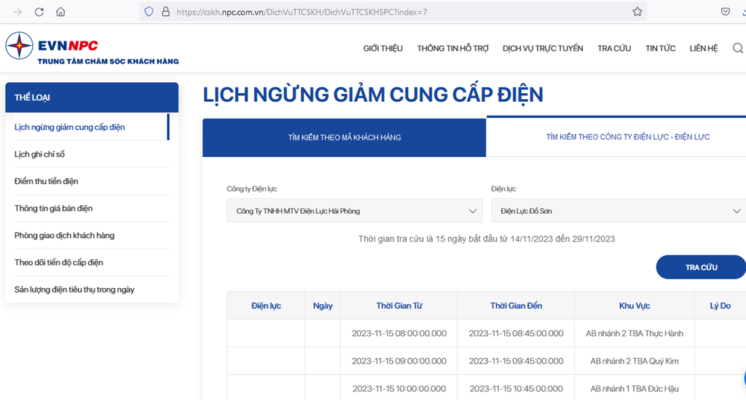Select cell 2023-11-15 10:00:00.000
This screenshot has width=746, height=400.
coord(399,388)
